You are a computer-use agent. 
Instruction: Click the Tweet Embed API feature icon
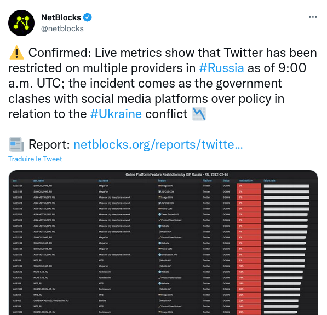click(160, 214)
